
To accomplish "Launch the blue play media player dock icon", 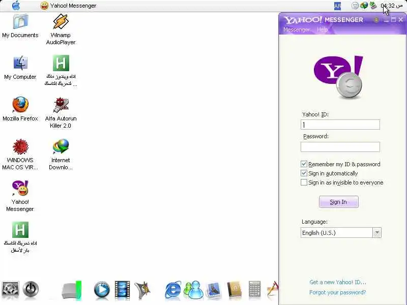I will [102, 289].
